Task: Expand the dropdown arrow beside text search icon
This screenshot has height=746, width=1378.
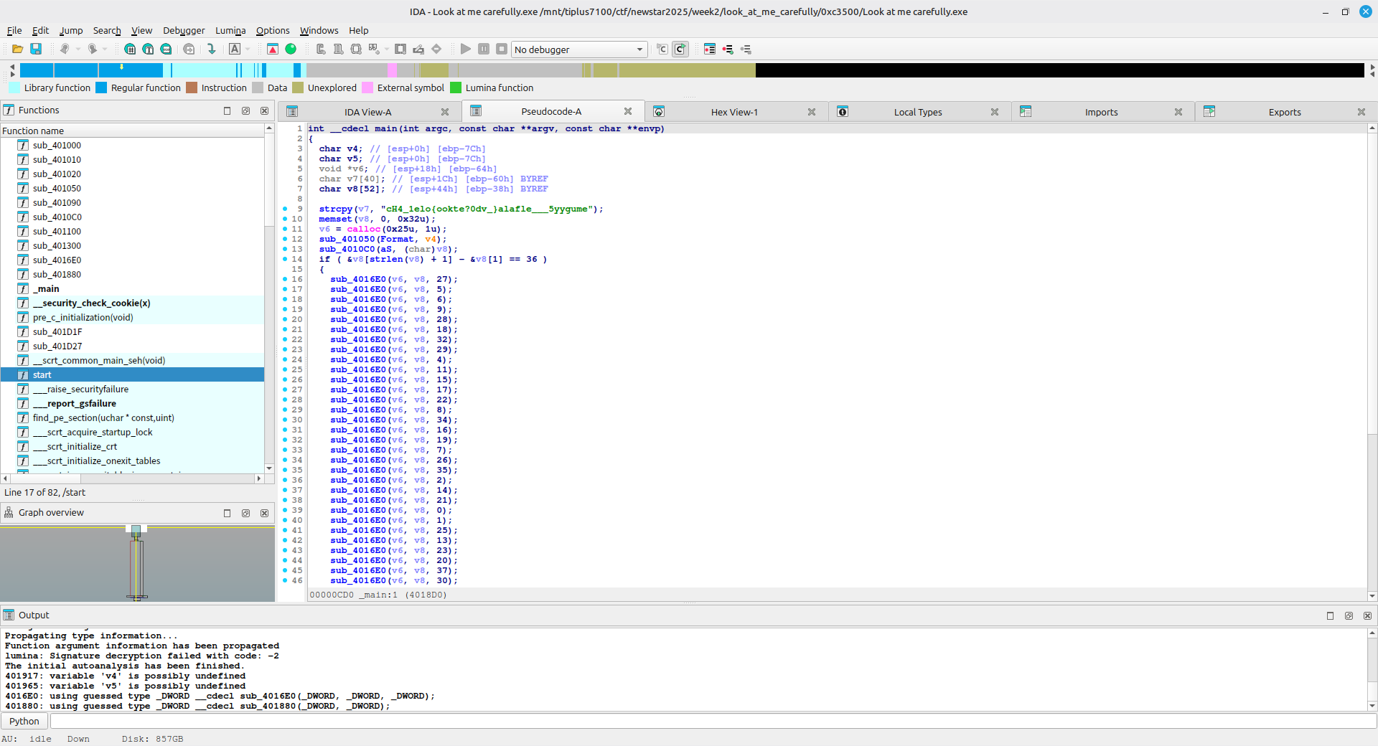Action: (x=248, y=49)
